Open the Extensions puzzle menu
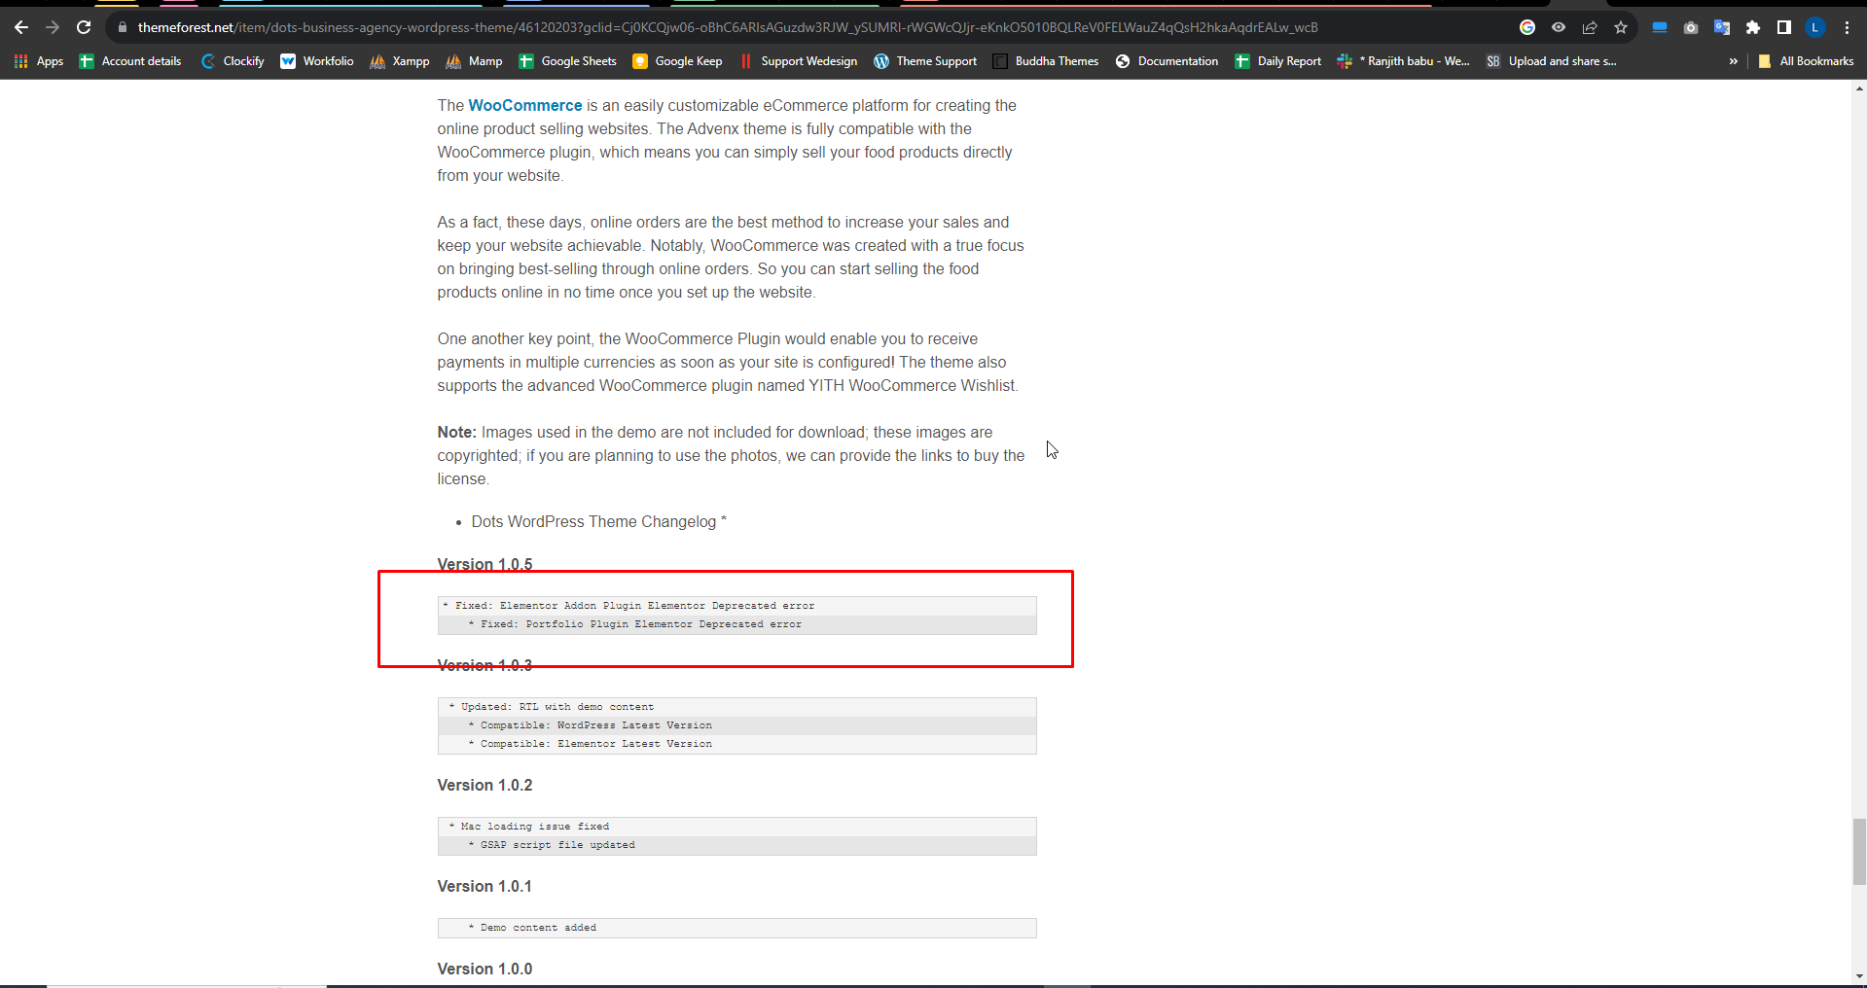 coord(1753,27)
